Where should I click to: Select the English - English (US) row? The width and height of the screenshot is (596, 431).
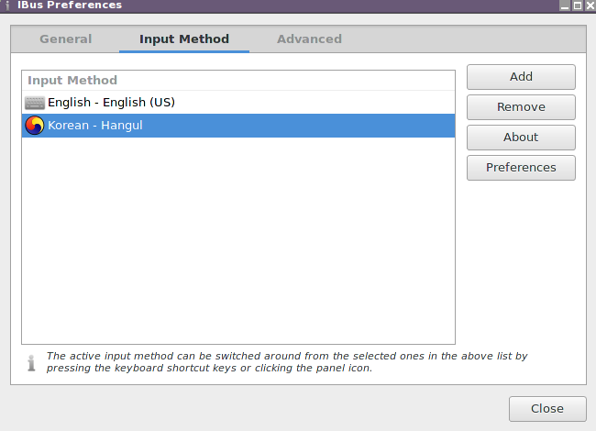[238, 103]
